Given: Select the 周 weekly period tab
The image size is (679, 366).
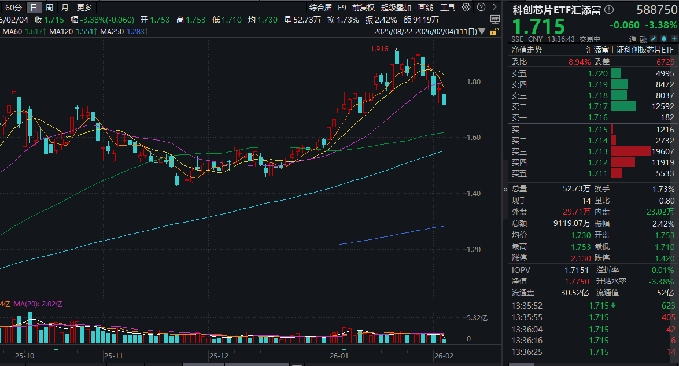Looking at the screenshot, I should [x=50, y=8].
